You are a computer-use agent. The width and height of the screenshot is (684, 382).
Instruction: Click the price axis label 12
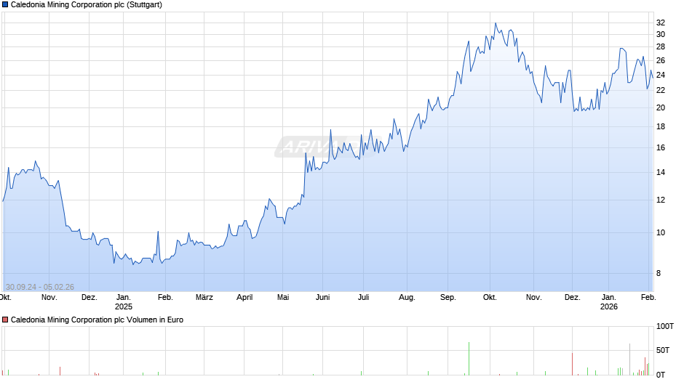pyautogui.click(x=661, y=200)
